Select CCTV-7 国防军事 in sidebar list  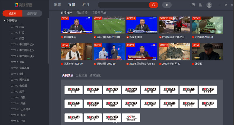coord(20,80)
